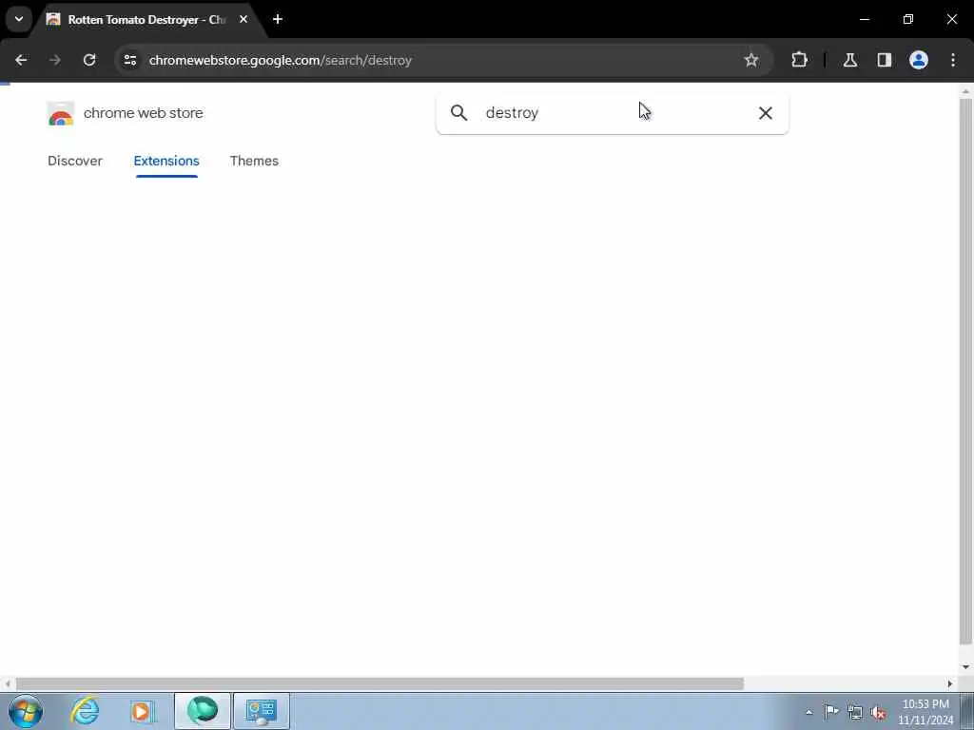Open Chrome Labs flask icon
The height and width of the screenshot is (730, 974).
point(850,60)
